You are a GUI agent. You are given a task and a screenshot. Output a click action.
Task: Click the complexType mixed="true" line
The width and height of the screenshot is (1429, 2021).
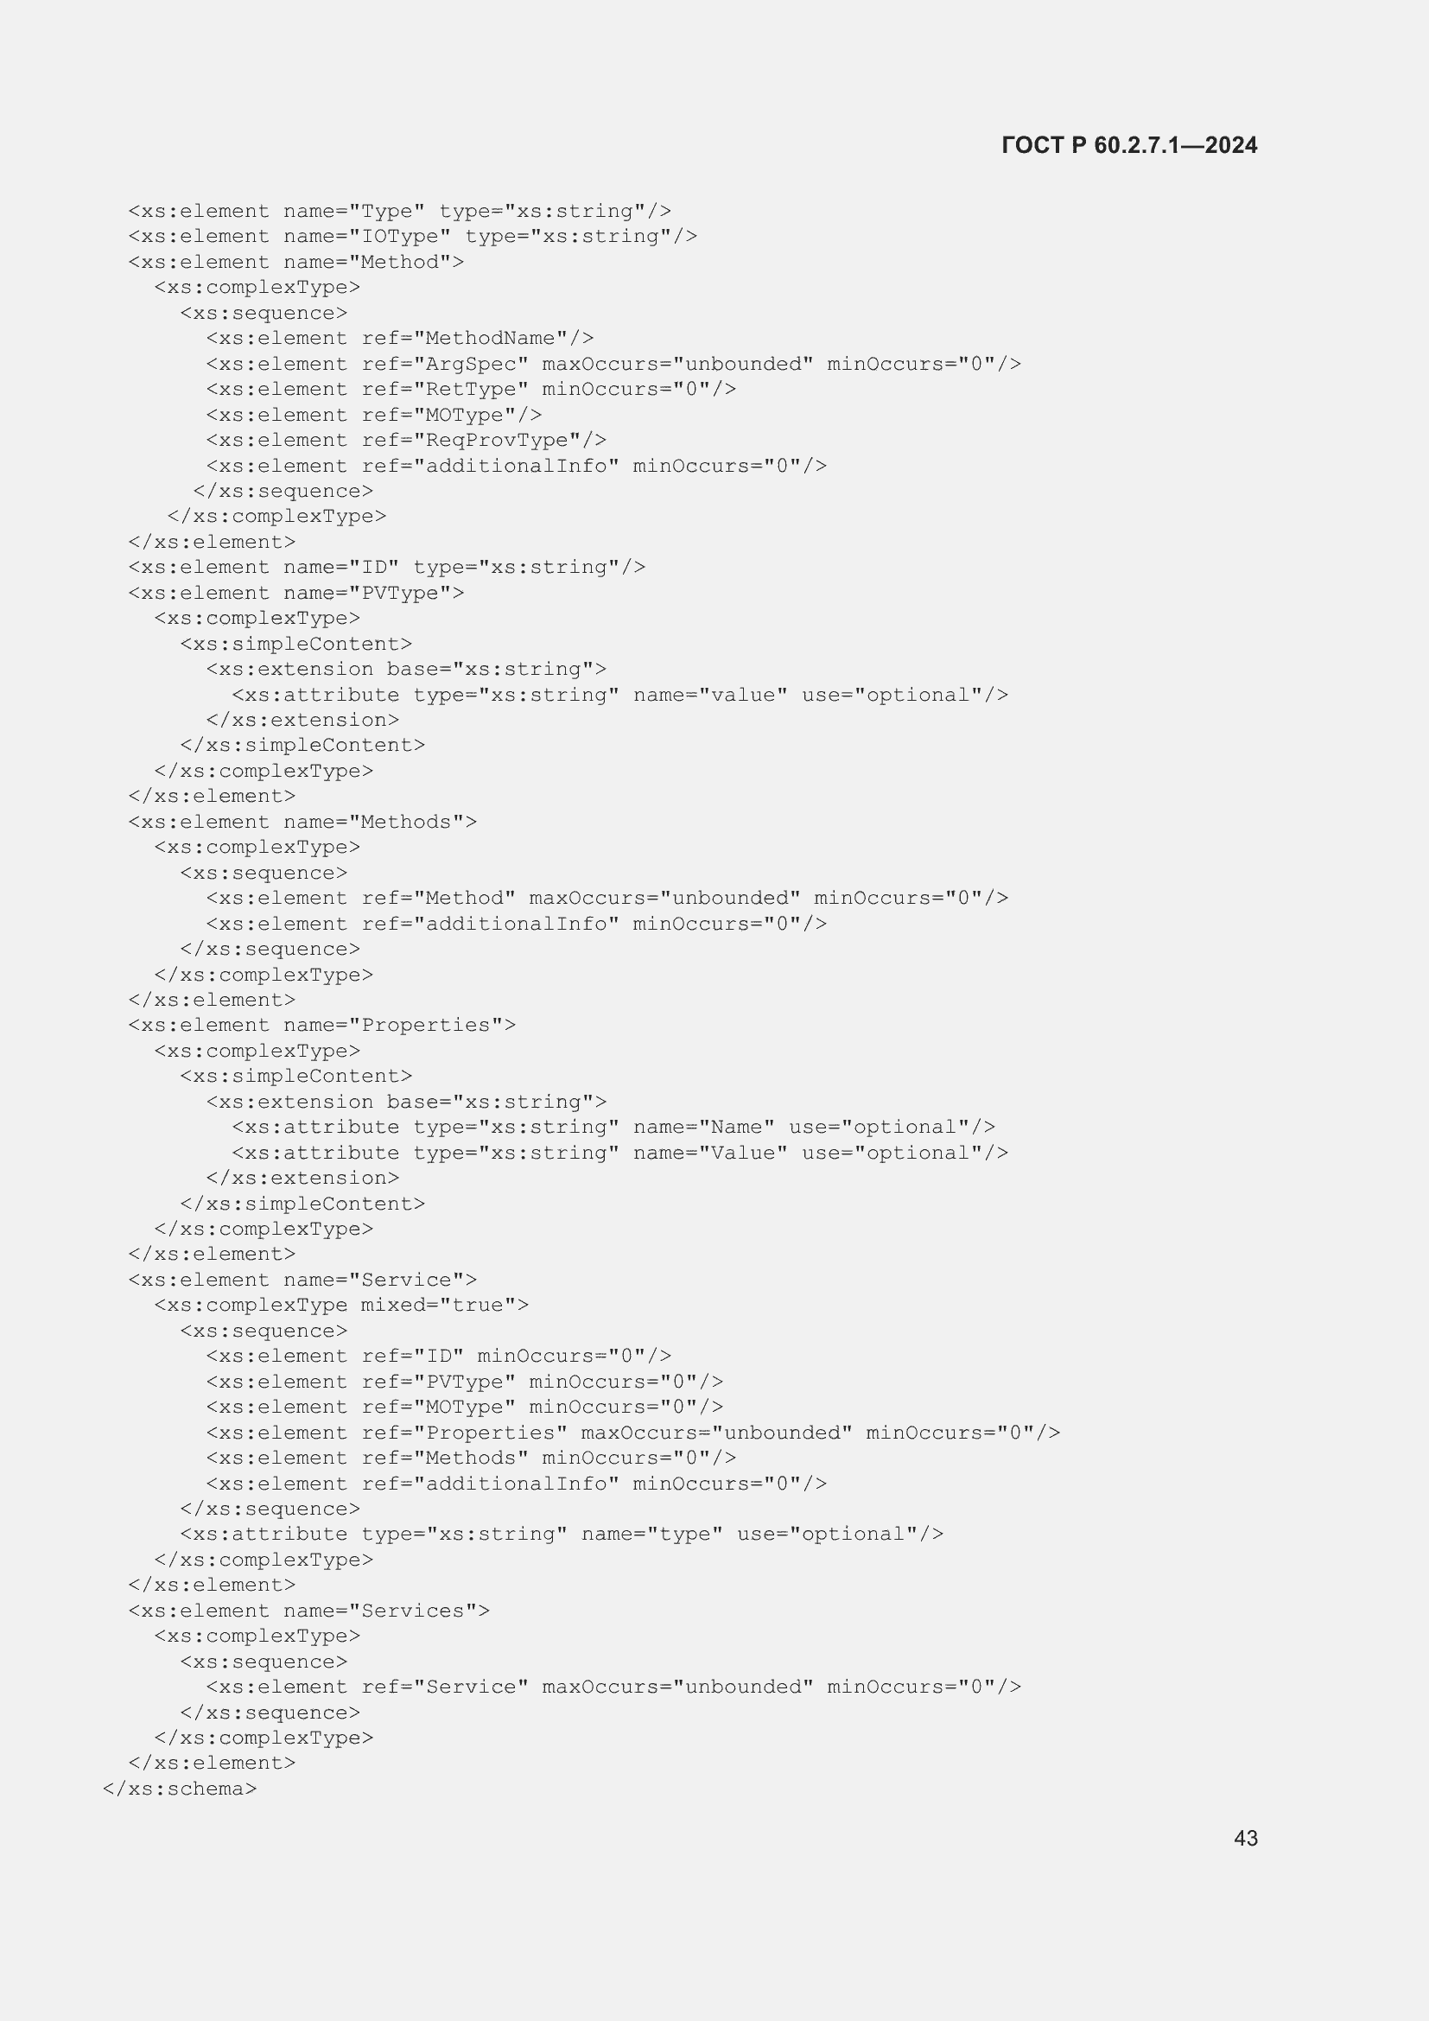341,1306
